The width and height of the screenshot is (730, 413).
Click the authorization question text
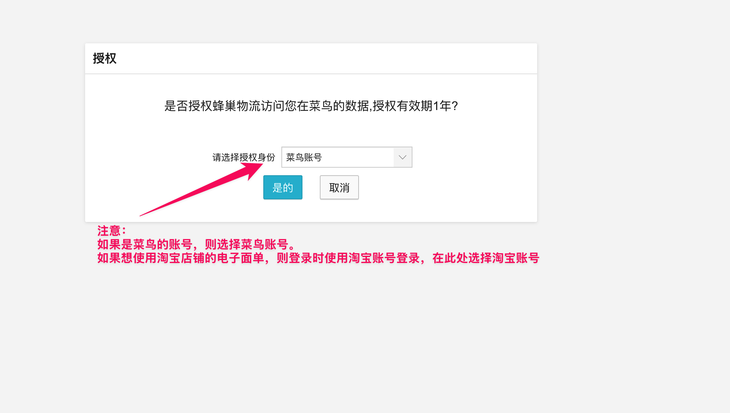[311, 106]
